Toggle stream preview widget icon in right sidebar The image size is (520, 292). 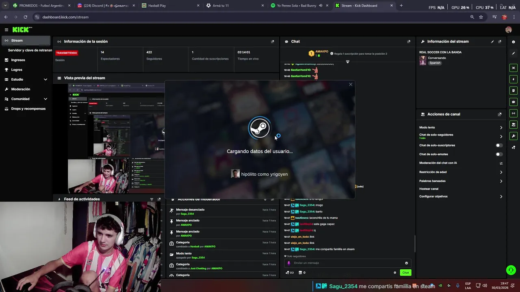coord(513,68)
